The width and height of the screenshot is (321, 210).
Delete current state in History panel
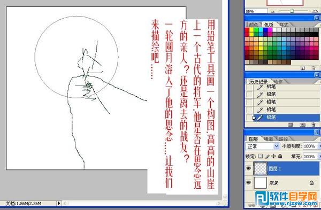click(x=313, y=125)
